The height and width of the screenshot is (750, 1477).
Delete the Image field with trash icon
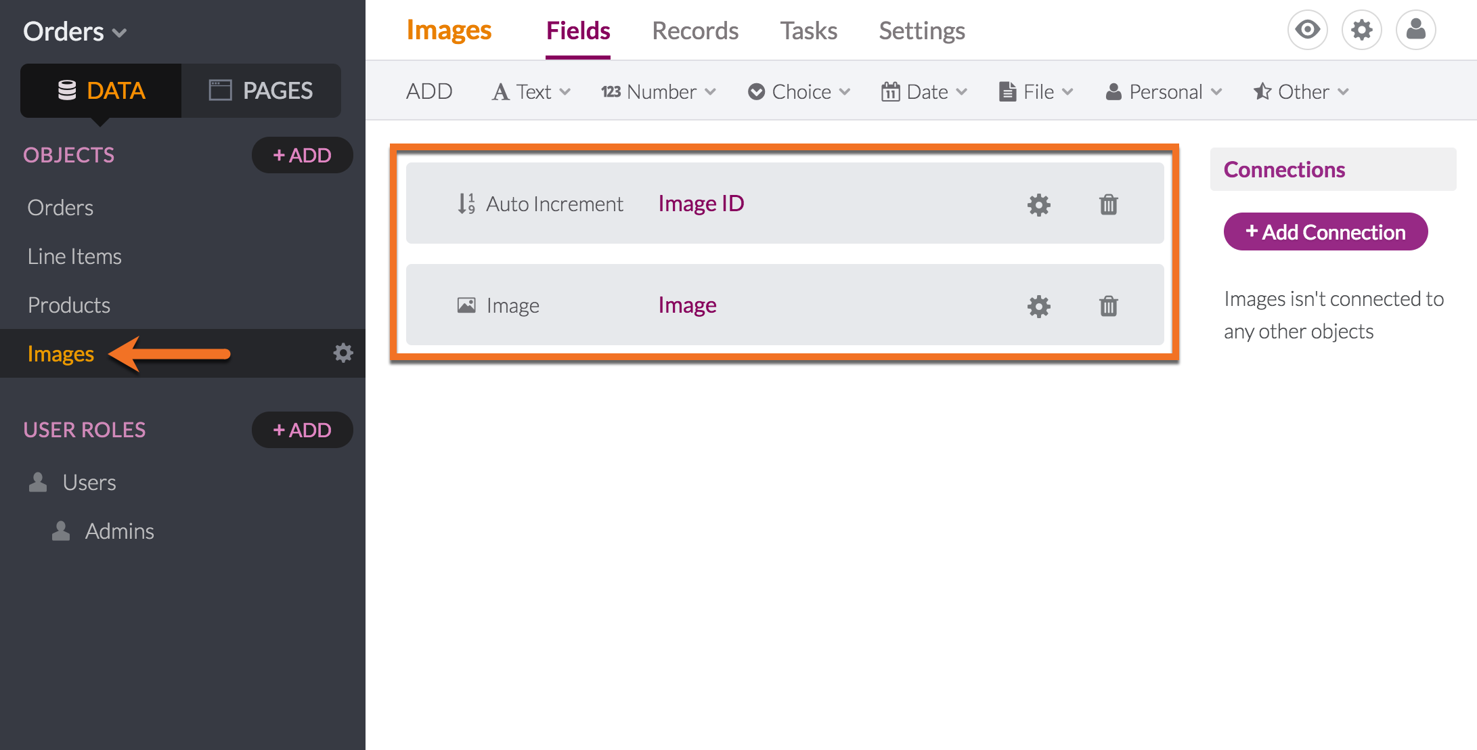tap(1108, 306)
